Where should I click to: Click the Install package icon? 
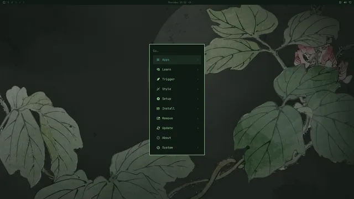tap(158, 108)
